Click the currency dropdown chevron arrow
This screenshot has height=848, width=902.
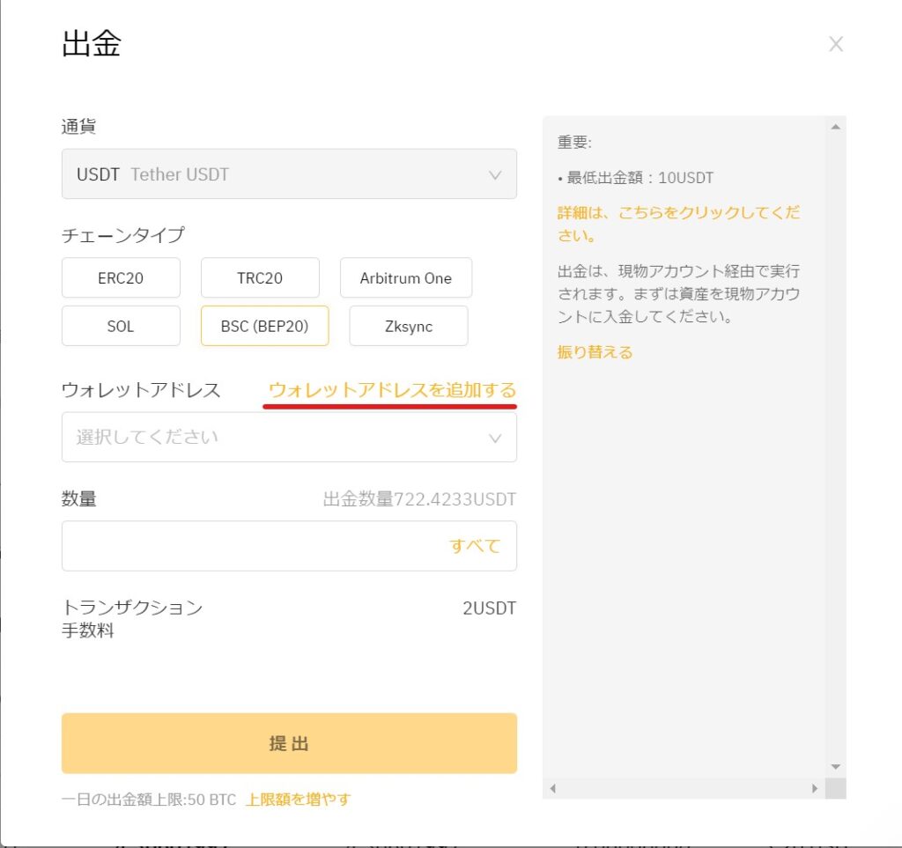pyautogui.click(x=495, y=174)
